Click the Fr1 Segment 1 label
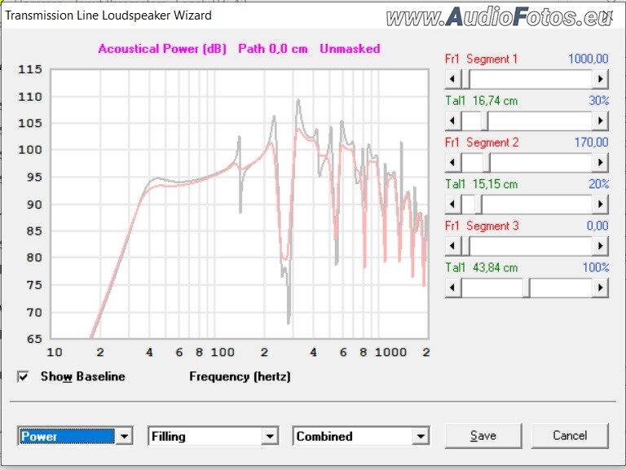The image size is (626, 470). pyautogui.click(x=481, y=59)
